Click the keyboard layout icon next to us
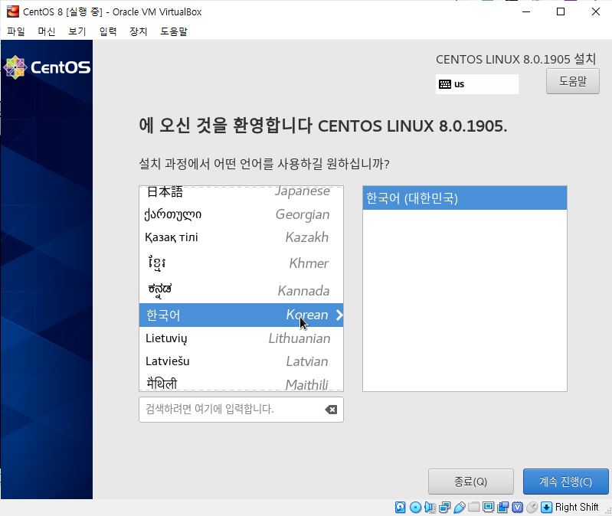Image resolution: width=612 pixels, height=516 pixels. tap(445, 84)
